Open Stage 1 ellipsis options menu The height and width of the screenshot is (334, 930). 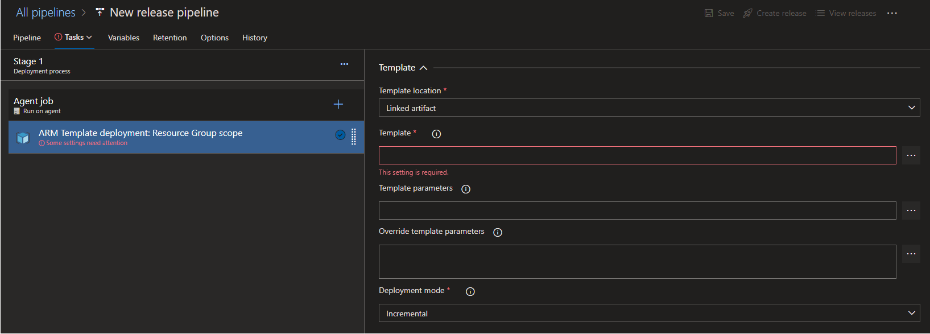[x=344, y=64]
